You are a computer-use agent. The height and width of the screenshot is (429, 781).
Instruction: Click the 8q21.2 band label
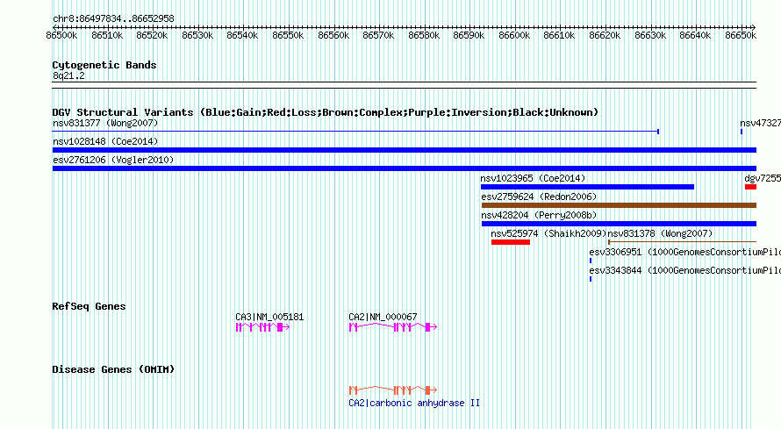pyautogui.click(x=68, y=76)
